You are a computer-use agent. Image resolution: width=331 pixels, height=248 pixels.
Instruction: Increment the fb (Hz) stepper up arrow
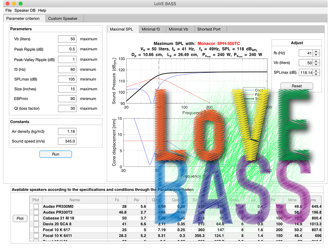[316, 52]
